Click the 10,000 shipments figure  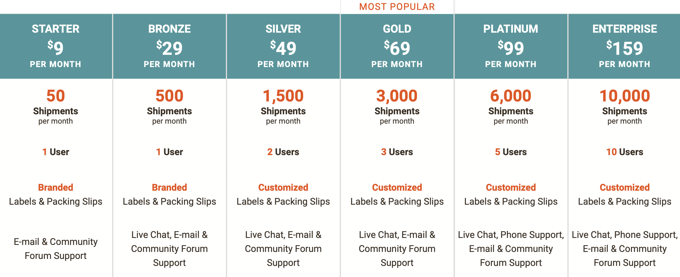pos(625,96)
